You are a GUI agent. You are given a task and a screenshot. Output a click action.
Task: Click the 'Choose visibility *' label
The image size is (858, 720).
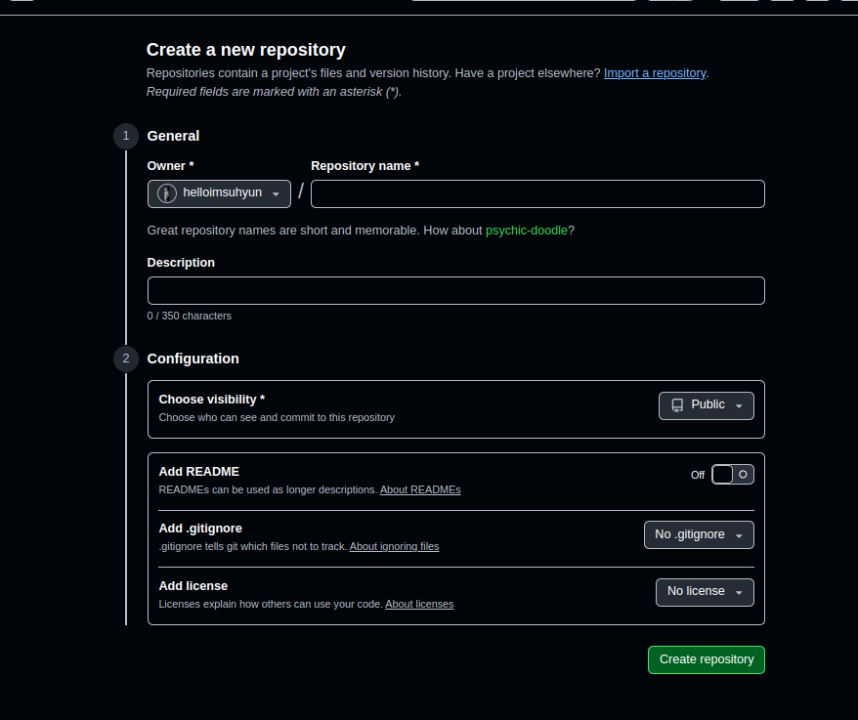point(212,400)
